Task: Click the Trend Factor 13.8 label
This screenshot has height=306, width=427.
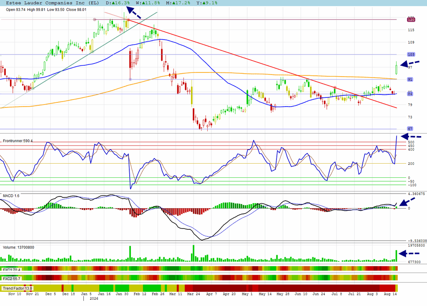Action: pos(18,289)
